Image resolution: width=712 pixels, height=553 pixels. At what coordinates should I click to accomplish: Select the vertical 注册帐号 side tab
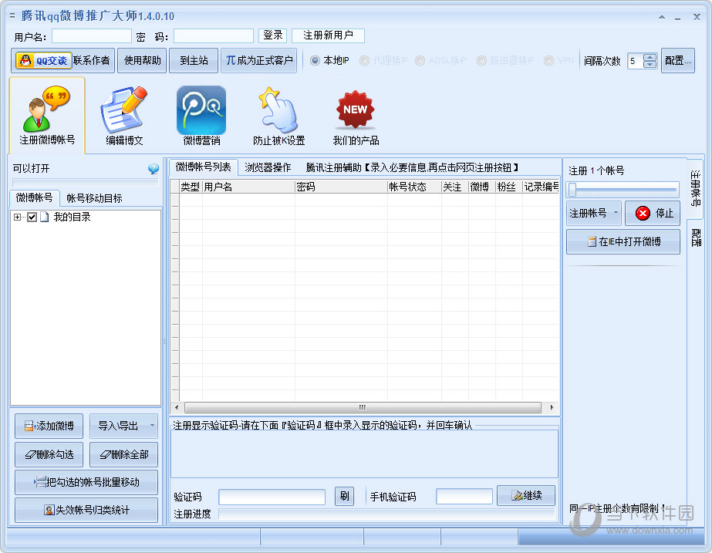pos(695,187)
